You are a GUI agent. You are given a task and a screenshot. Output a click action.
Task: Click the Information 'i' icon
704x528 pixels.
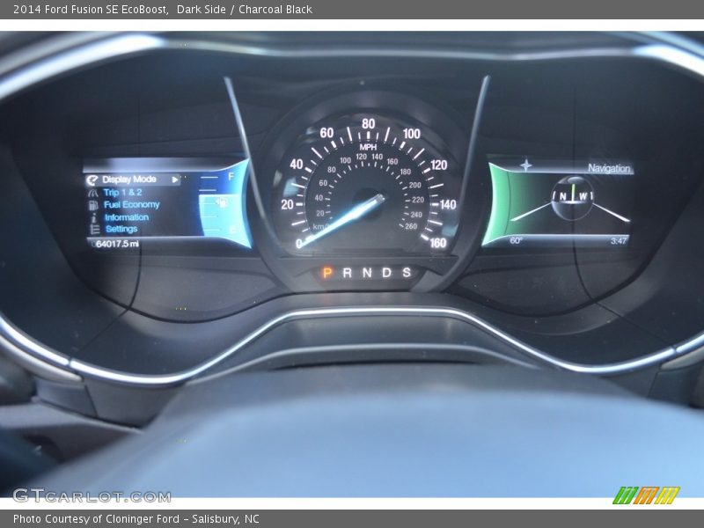click(x=93, y=216)
